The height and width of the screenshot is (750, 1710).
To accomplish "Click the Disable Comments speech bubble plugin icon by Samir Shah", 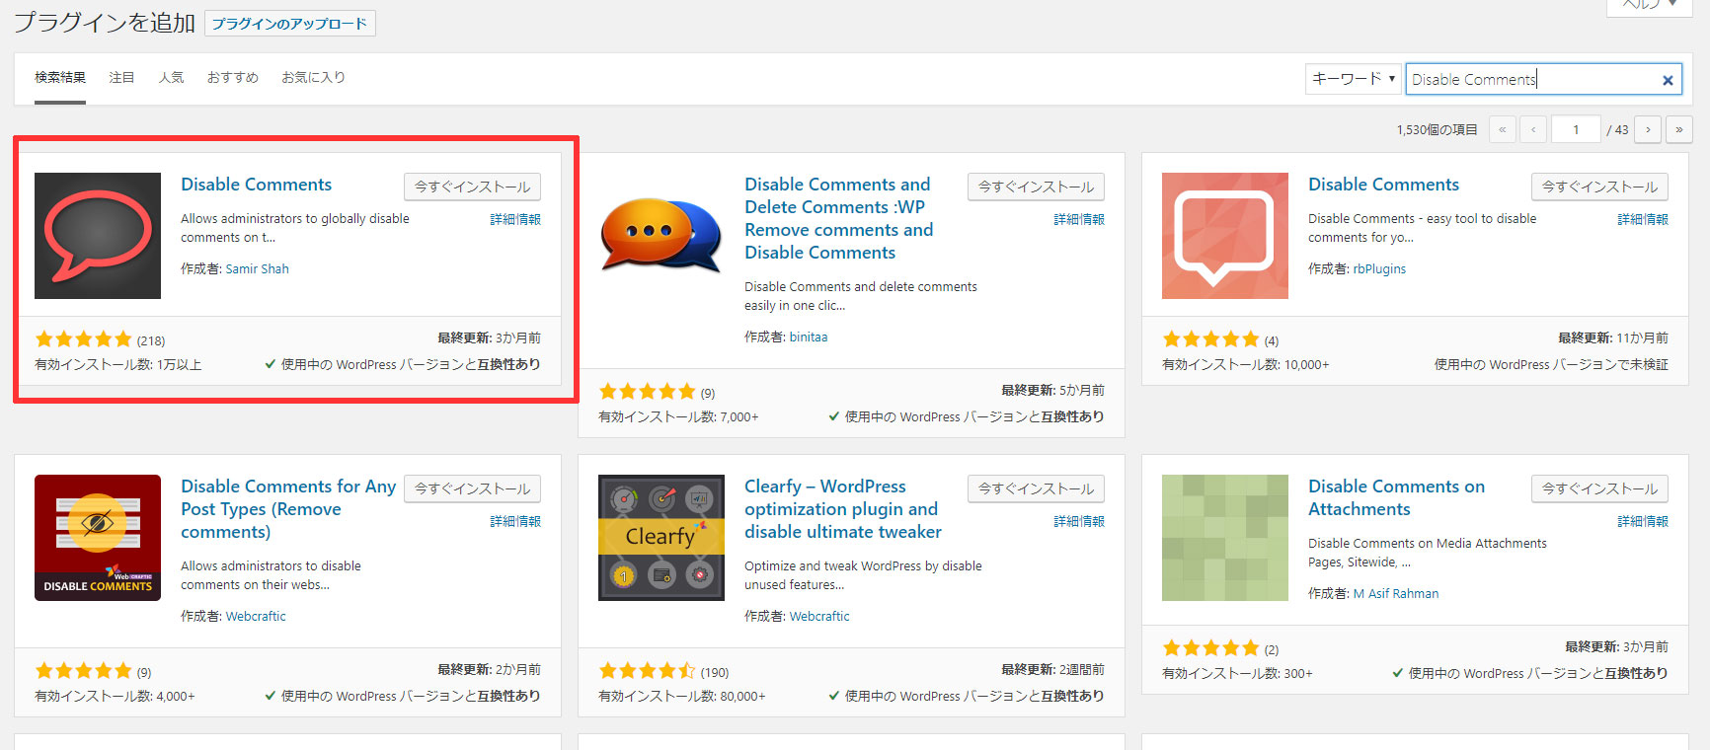I will [98, 236].
